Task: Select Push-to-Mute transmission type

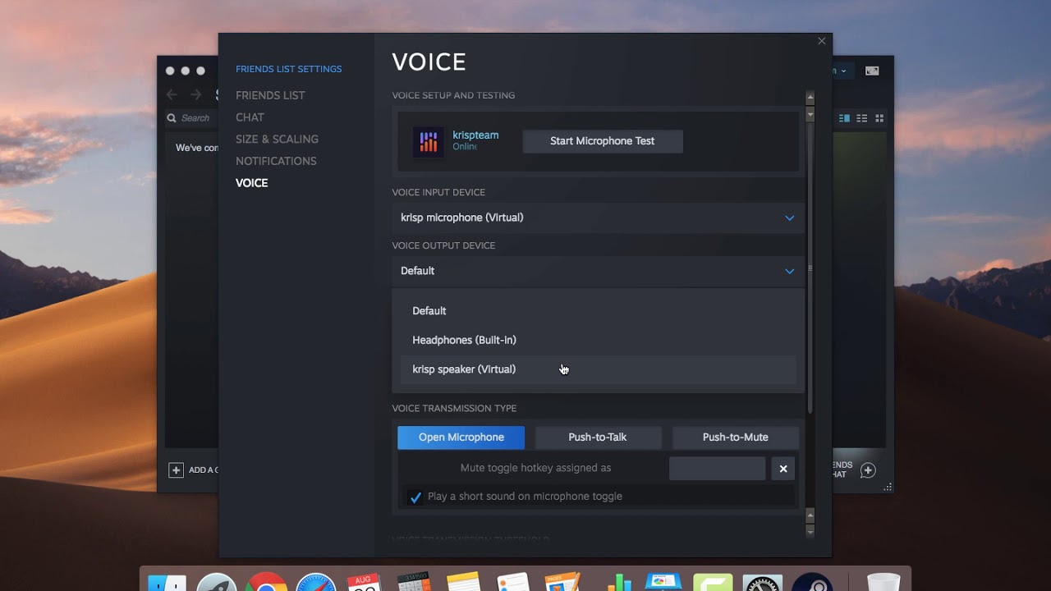Action: [x=736, y=438]
